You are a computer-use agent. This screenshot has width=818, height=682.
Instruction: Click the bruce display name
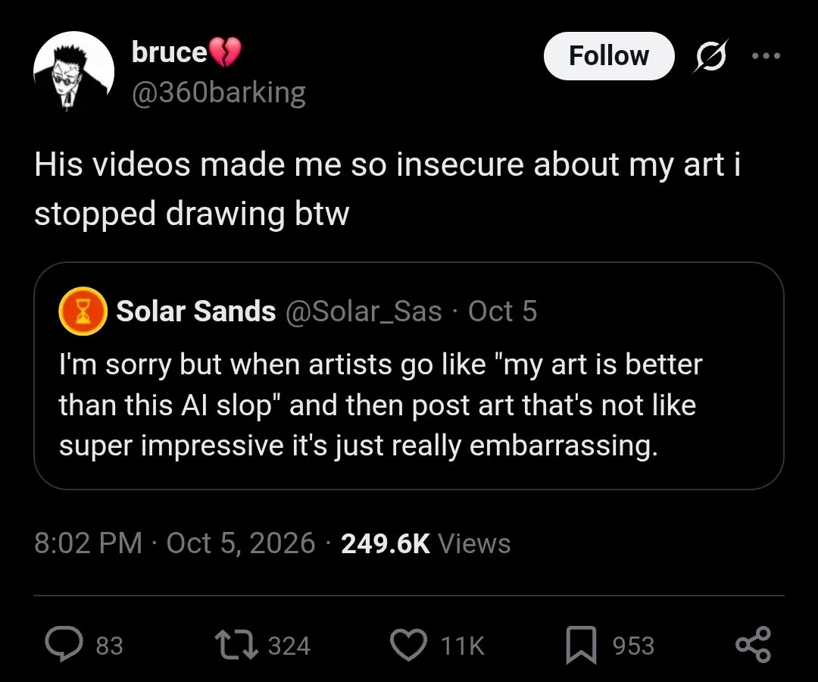point(170,53)
